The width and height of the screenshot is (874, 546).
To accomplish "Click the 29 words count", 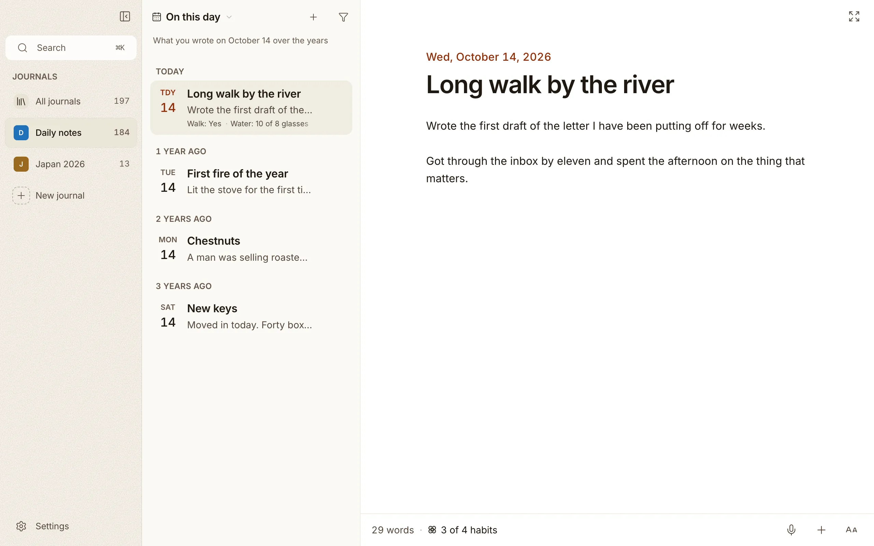I will coord(393,530).
